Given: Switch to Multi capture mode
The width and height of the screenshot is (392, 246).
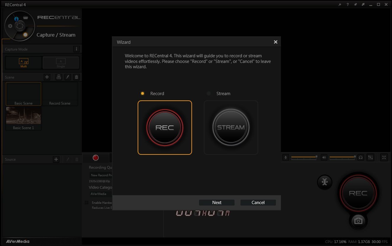Looking at the screenshot, I should click(24, 63).
